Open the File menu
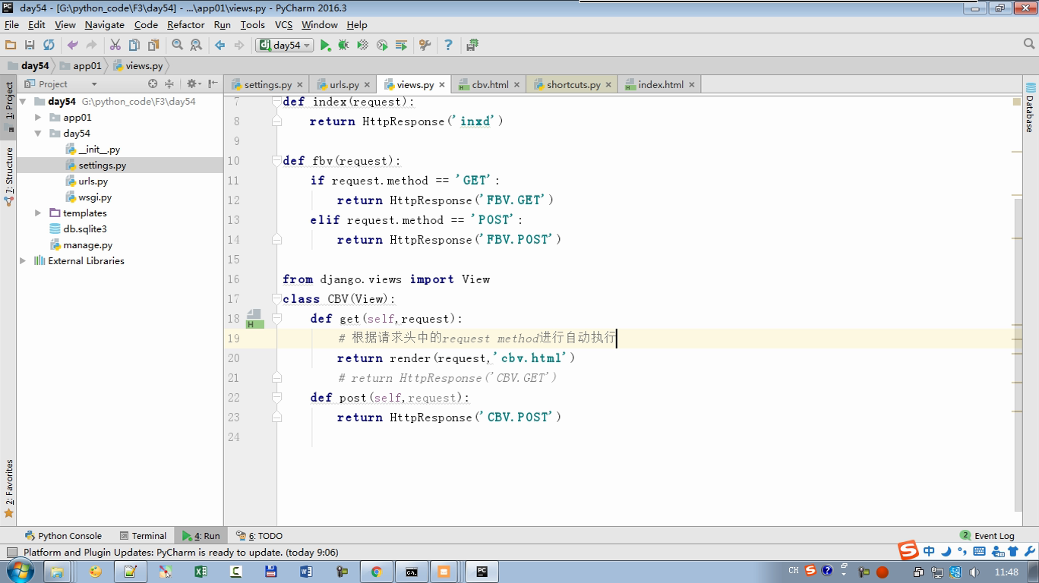 coord(11,25)
